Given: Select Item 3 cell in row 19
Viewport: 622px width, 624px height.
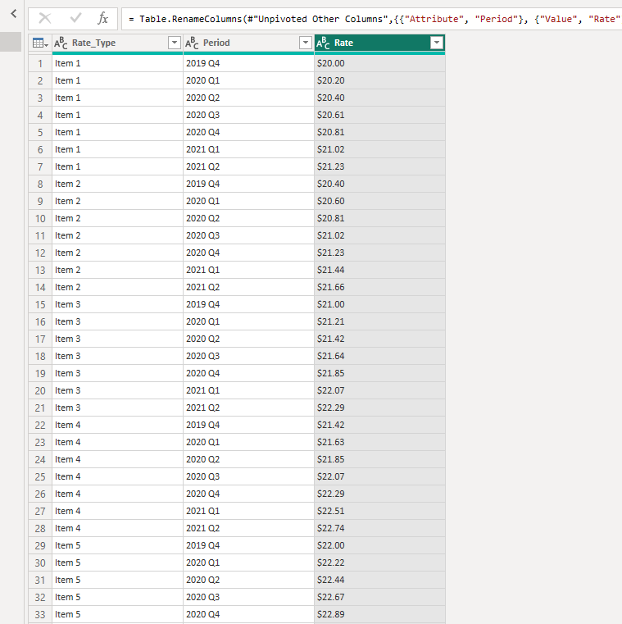Looking at the screenshot, I should coord(117,373).
